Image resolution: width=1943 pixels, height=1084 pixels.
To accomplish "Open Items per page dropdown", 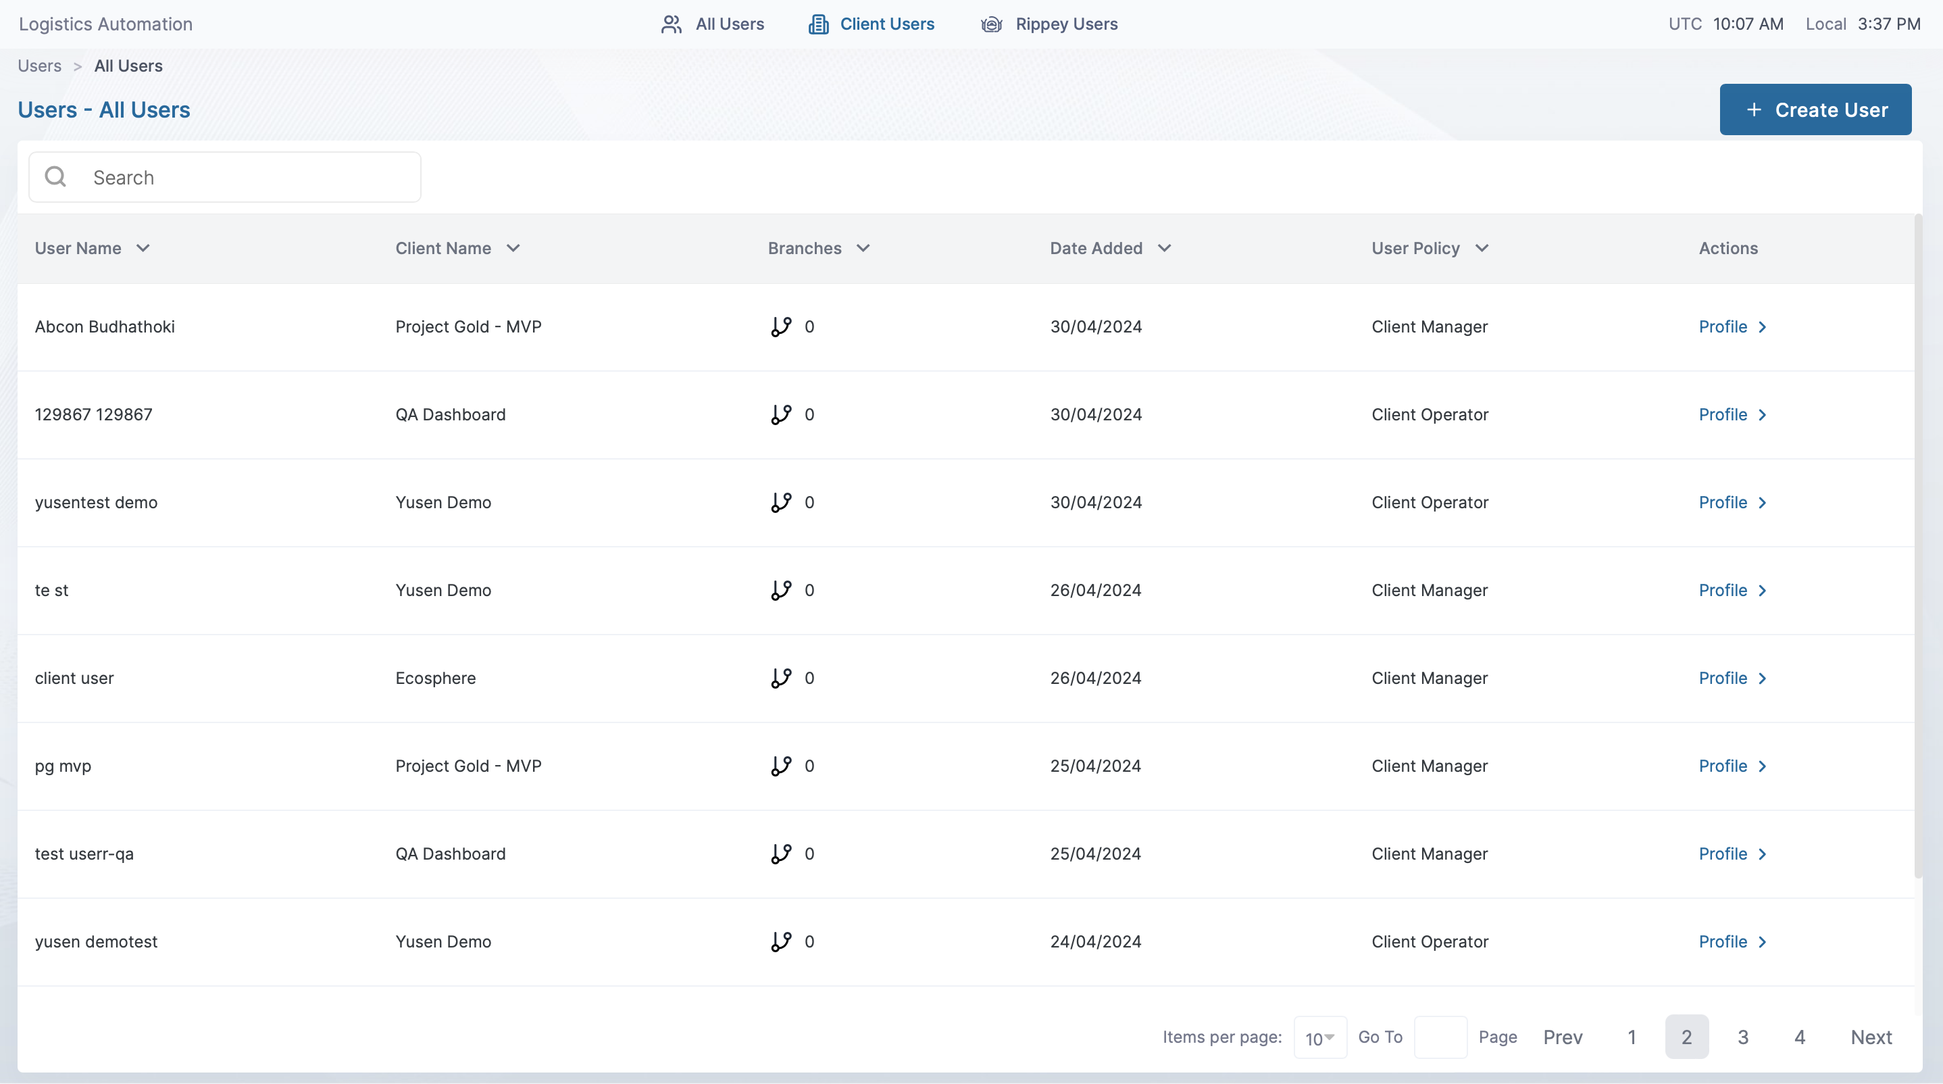I will (1319, 1038).
